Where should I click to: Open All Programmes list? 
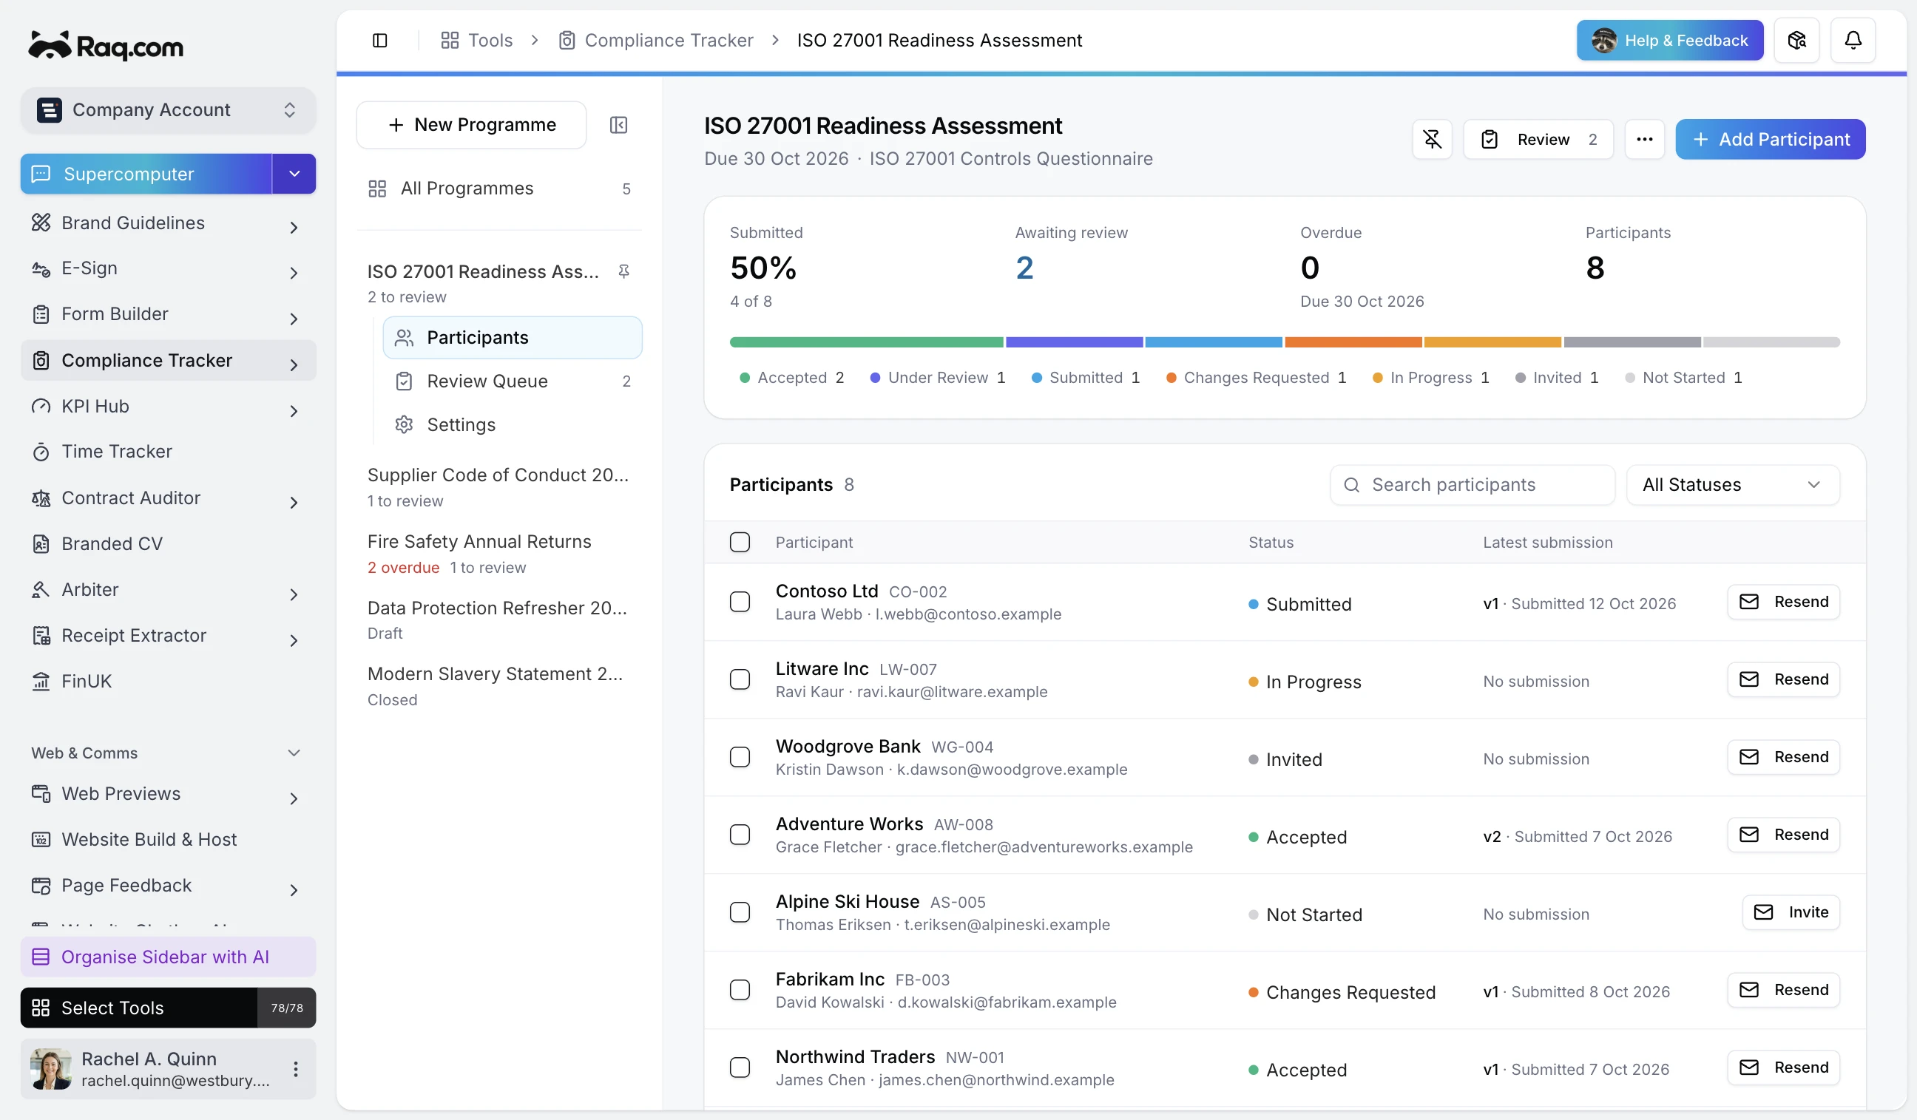[x=499, y=189]
